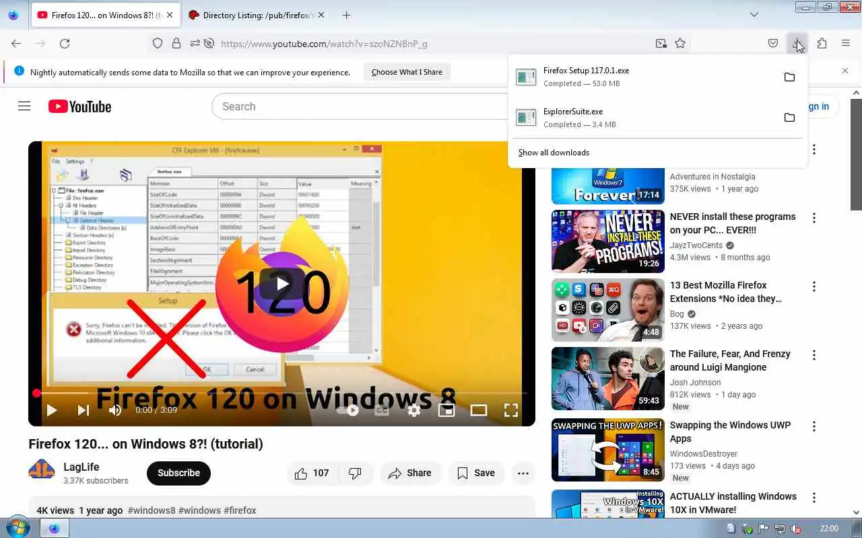The image size is (862, 538).
Task: Click the volume icon in system tray
Action: click(x=795, y=529)
